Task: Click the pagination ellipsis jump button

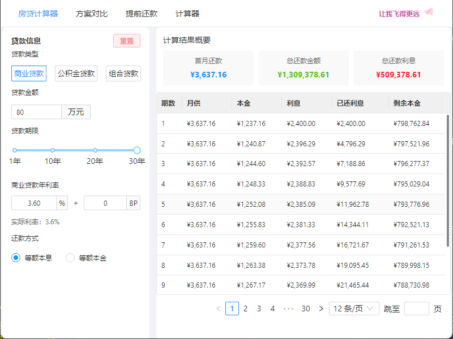Action: pos(288,308)
